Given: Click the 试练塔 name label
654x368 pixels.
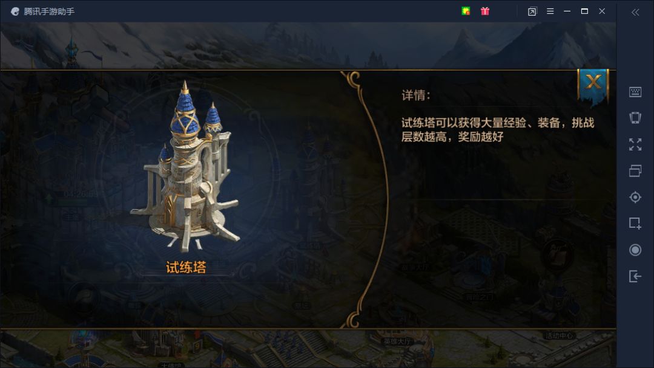Looking at the screenshot, I should coord(186,267).
